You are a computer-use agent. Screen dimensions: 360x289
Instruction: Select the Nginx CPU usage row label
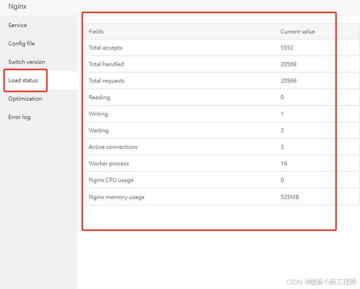point(111,180)
